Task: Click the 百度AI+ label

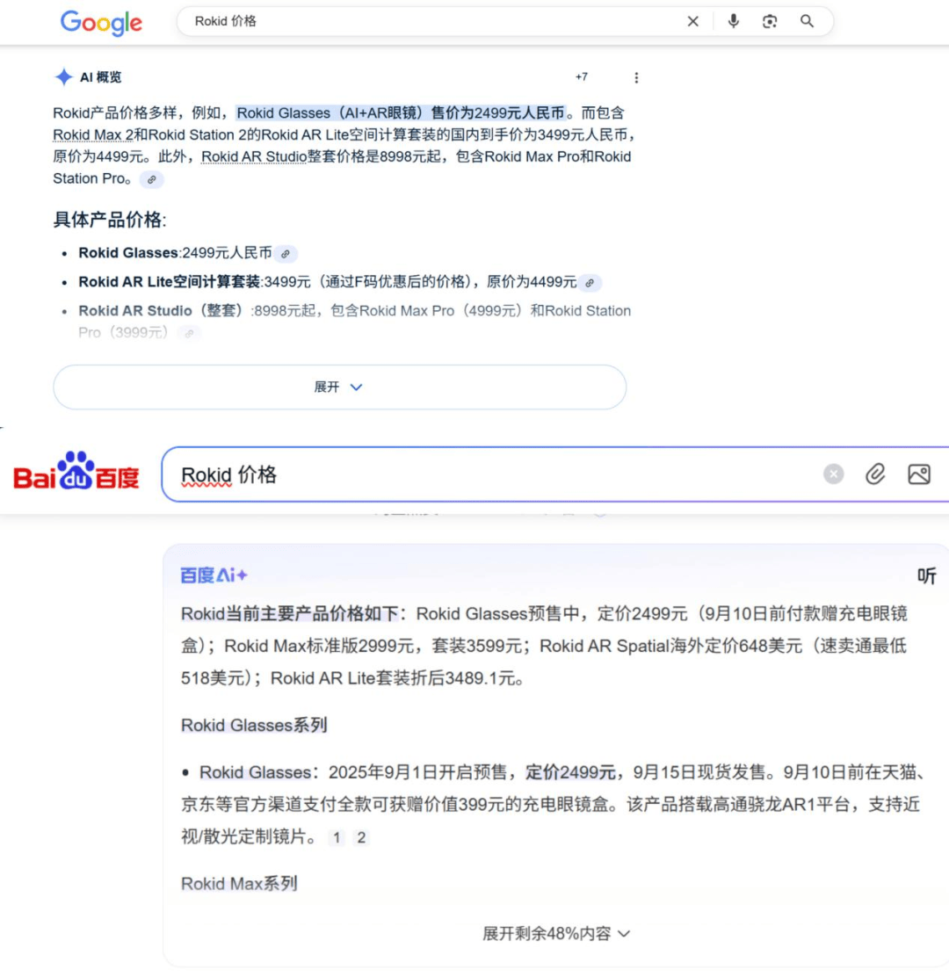Action: (x=214, y=575)
